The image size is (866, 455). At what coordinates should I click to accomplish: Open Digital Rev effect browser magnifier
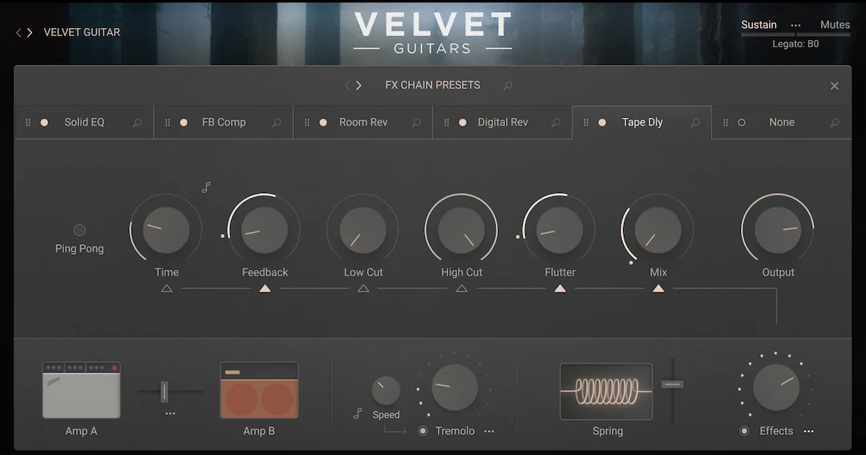point(556,123)
